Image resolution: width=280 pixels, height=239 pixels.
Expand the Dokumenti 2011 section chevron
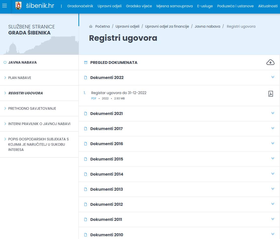pos(273,219)
